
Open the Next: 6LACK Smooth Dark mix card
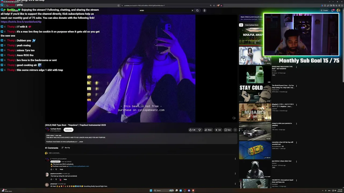pos(251,18)
